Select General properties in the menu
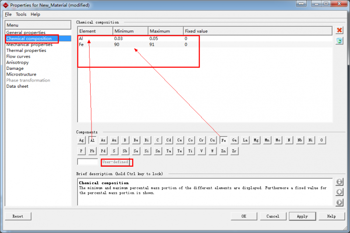 pos(26,32)
